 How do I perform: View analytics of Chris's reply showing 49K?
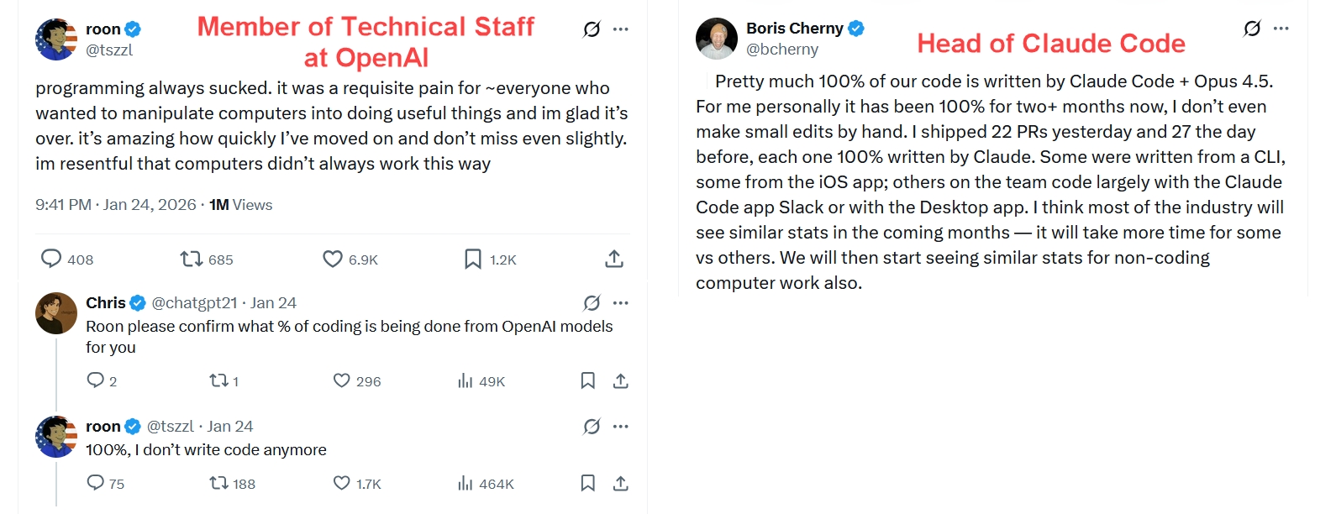pyautogui.click(x=465, y=380)
